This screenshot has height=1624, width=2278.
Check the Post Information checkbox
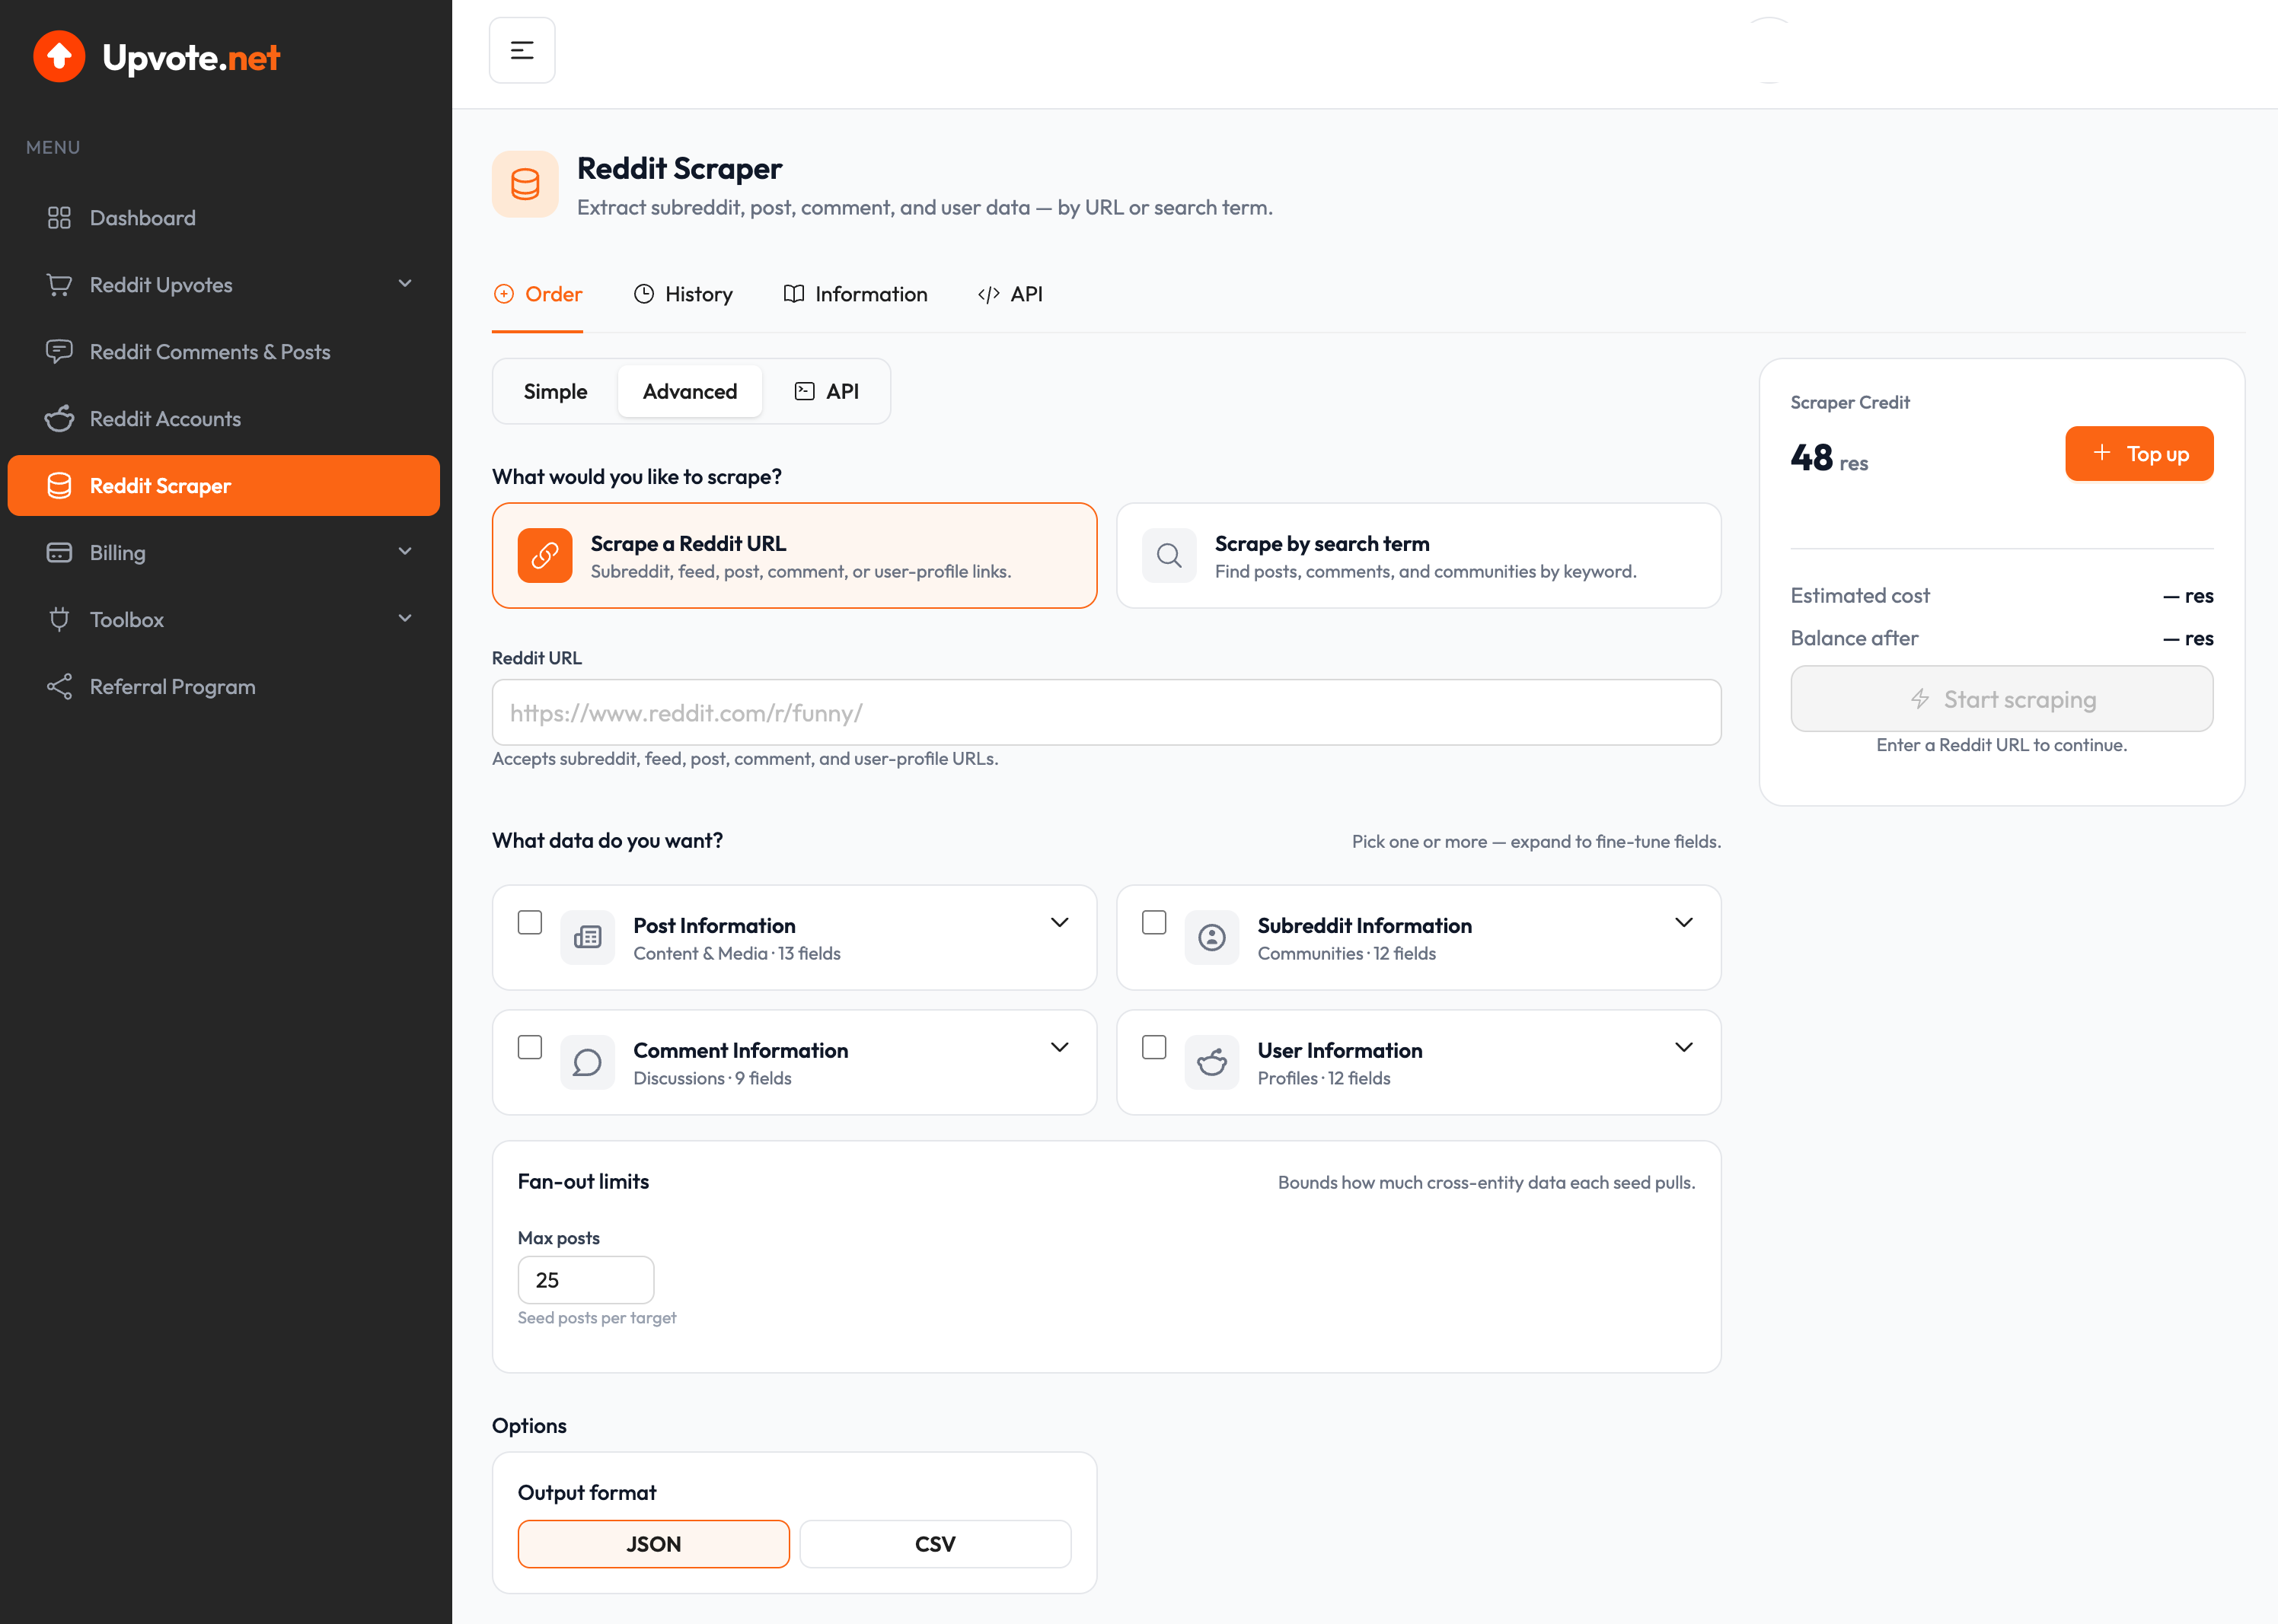[530, 922]
